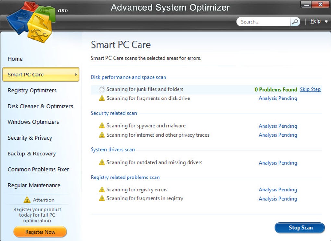Click Scanning for junk files and folders row
This screenshot has width=331, height=241.
point(206,89)
